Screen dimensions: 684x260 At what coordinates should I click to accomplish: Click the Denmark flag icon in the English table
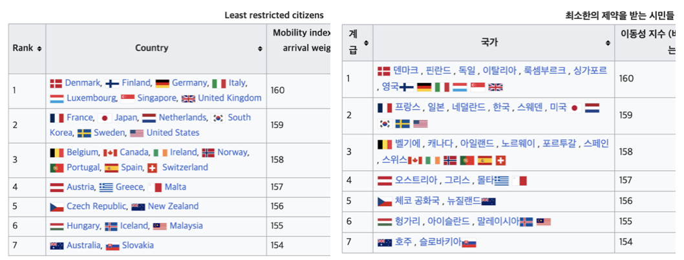tap(56, 83)
